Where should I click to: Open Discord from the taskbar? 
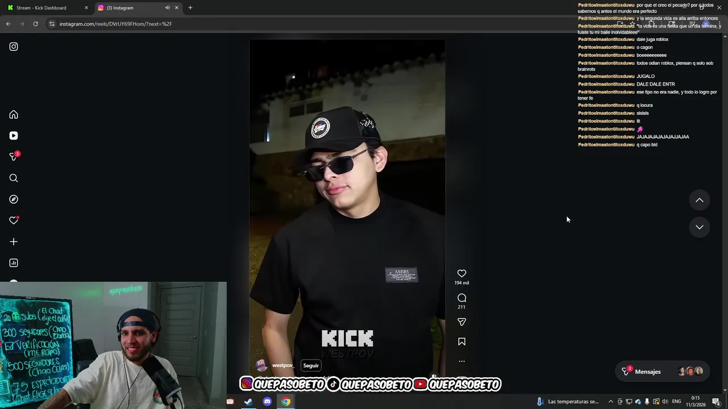(267, 402)
